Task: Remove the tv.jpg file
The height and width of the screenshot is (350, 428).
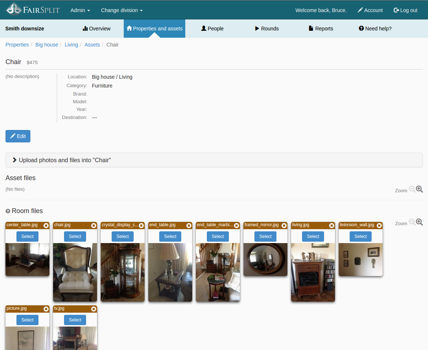Action: [x=94, y=309]
